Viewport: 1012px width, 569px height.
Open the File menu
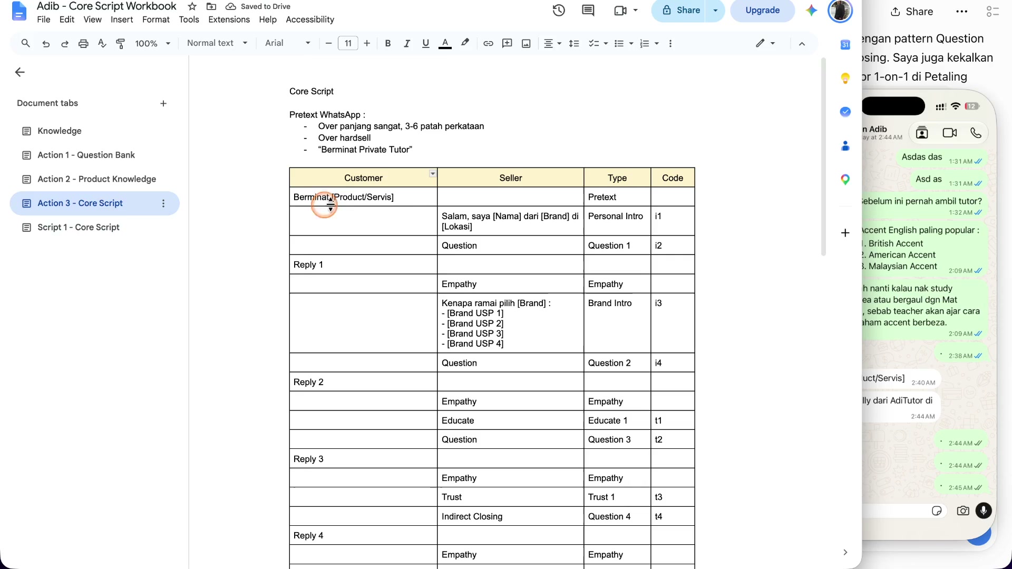(x=44, y=19)
